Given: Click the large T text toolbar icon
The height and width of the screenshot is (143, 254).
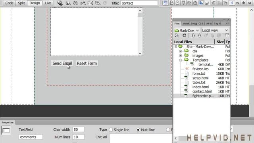Looking at the screenshot, I should point(214,3).
